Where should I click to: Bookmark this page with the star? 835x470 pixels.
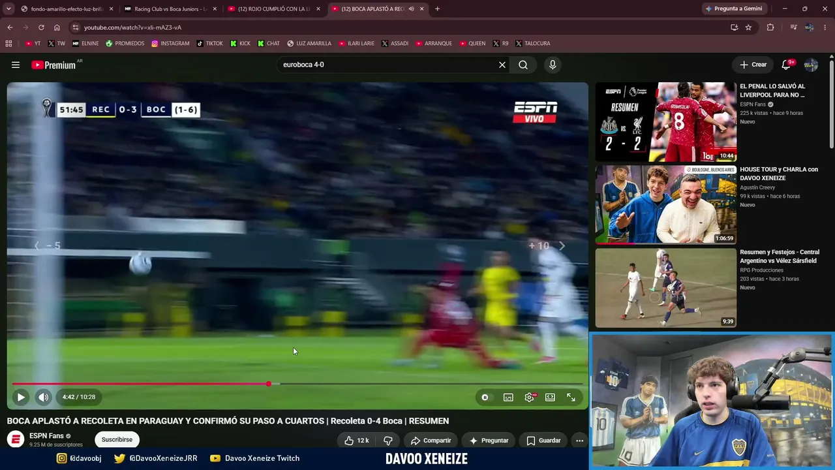[748, 27]
